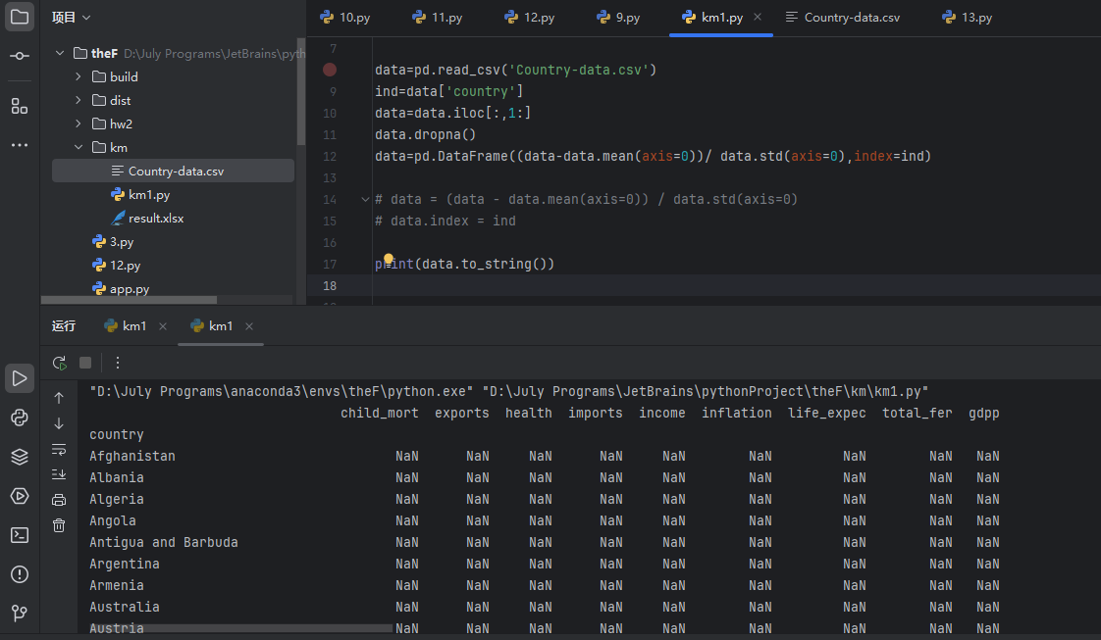1101x640 pixels.
Task: Switch to the Country-data.csv editor tab
Action: 843,18
